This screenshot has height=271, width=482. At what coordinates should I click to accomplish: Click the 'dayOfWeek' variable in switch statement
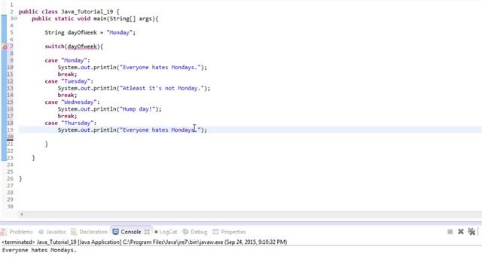tap(82, 47)
